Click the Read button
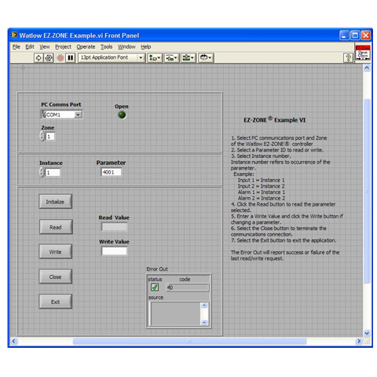This screenshot has height=377, width=377. pos(56,227)
